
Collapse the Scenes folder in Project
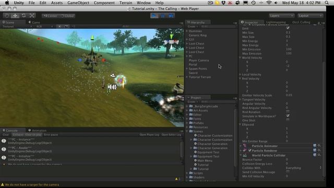(x=187, y=131)
